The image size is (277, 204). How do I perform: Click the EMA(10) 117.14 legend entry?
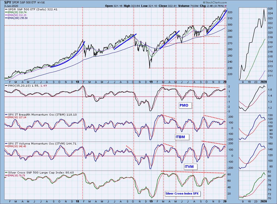(x=16, y=117)
